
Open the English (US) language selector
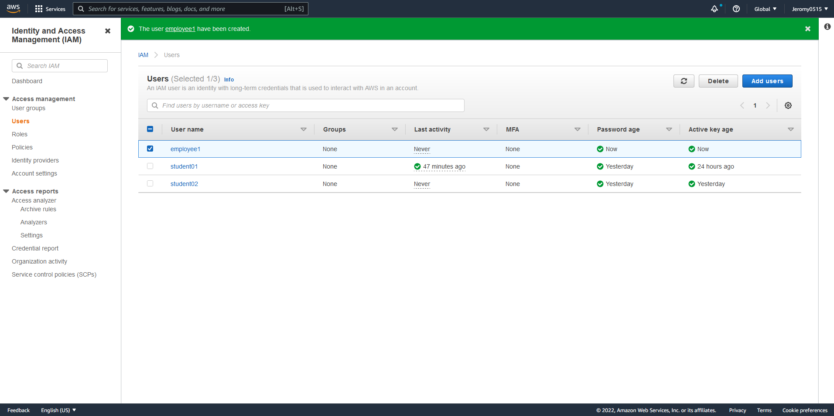coord(58,410)
